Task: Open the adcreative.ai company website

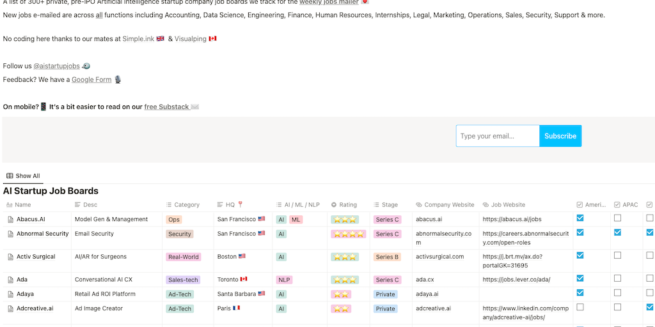Action: tap(433, 308)
